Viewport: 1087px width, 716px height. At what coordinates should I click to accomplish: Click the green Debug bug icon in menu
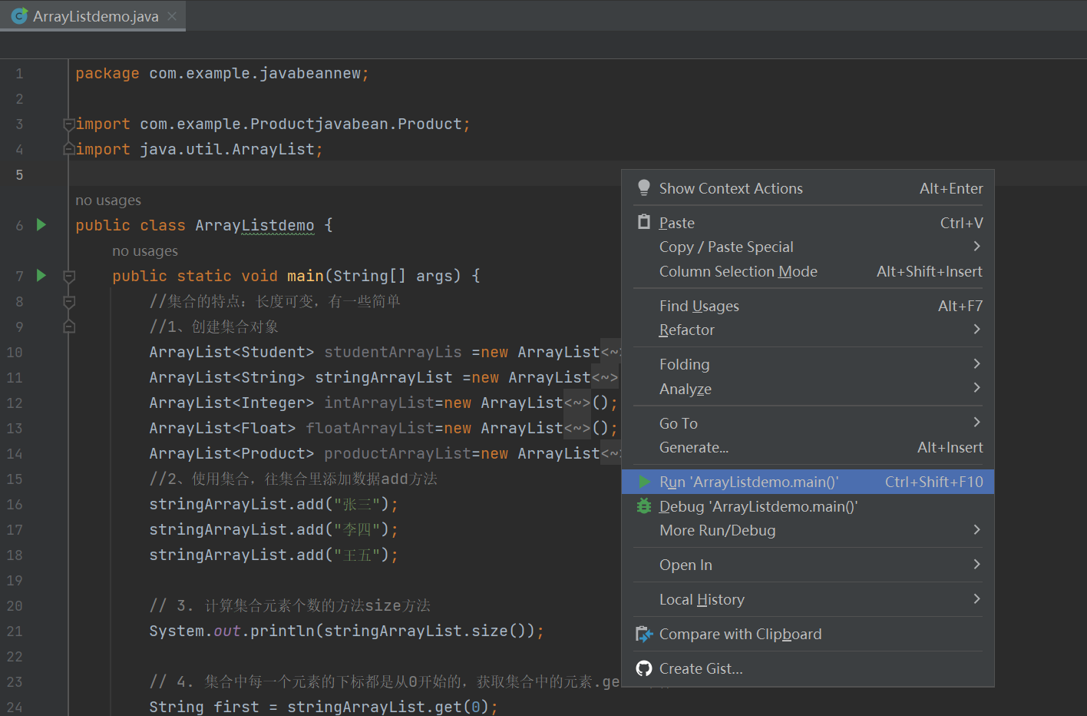tap(644, 506)
